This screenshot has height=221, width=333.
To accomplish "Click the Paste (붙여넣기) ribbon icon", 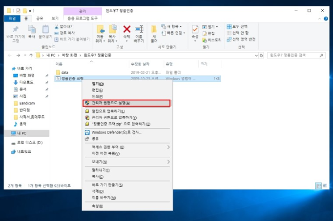I will point(45,29).
